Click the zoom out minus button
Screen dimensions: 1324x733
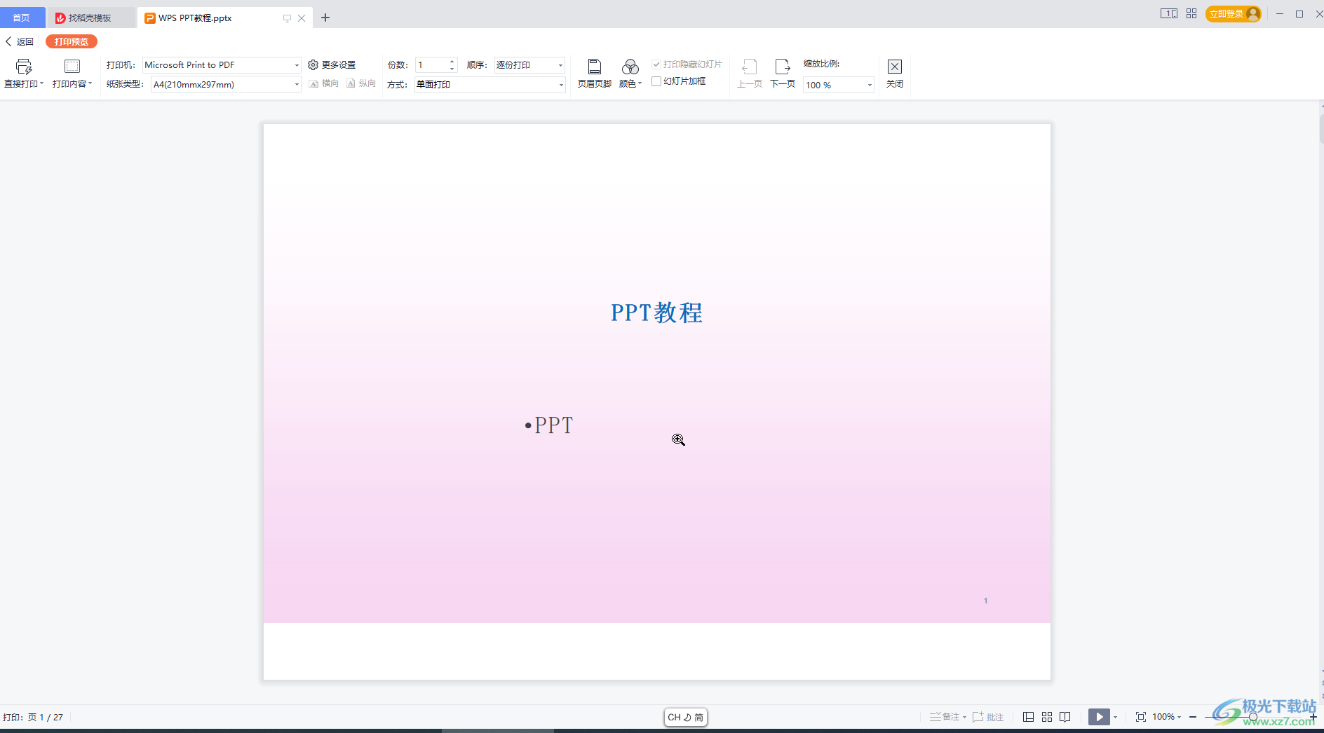point(1193,717)
